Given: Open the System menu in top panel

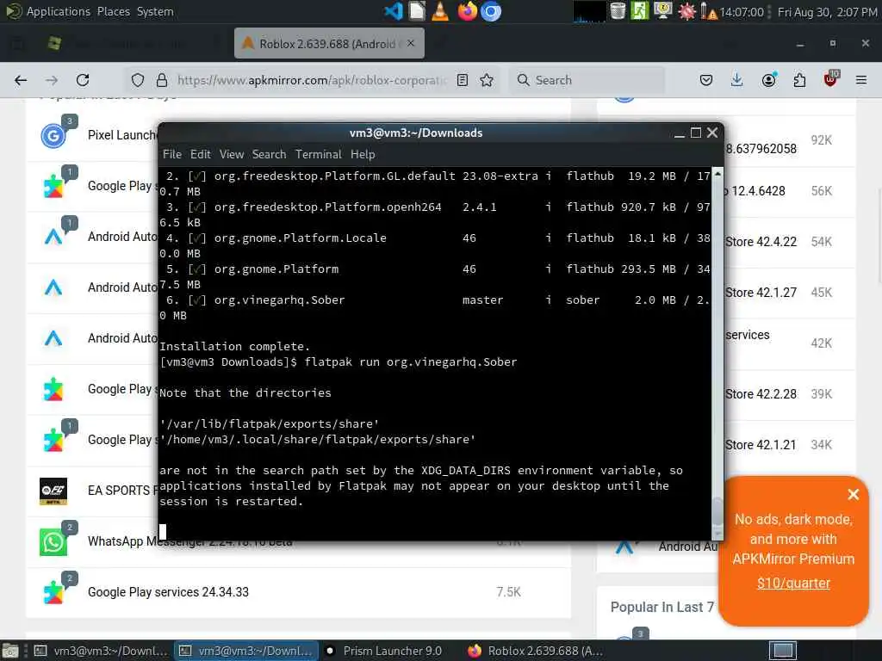Looking at the screenshot, I should click(x=155, y=11).
